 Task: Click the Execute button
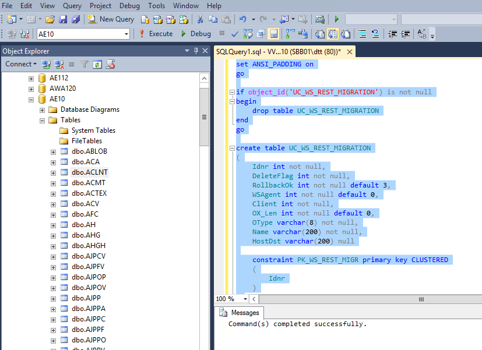(155, 34)
